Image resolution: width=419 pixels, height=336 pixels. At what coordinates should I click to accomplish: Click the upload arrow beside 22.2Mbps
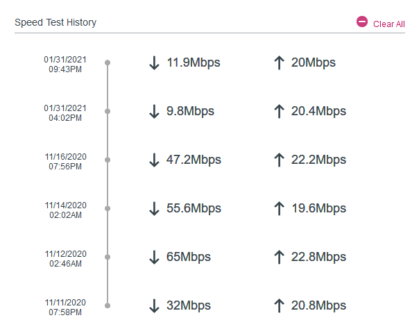279,160
